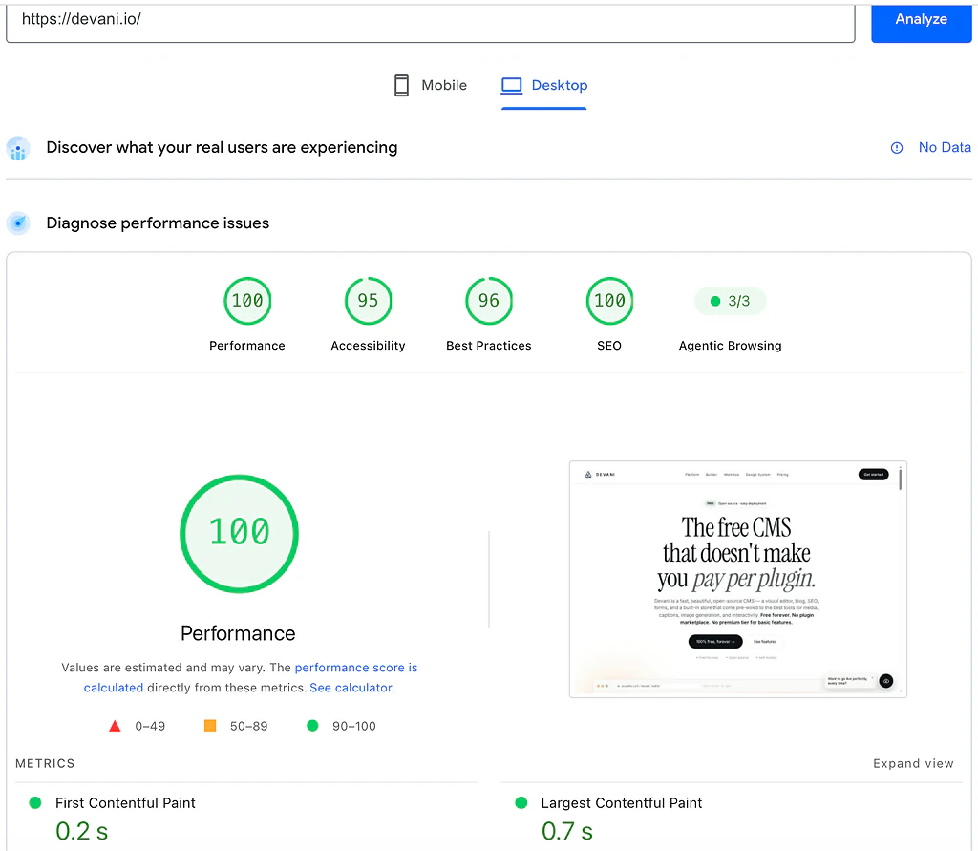978x851 pixels.
Task: Jump to Accessibility score gauge 95
Action: coord(368,301)
